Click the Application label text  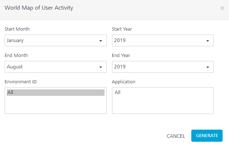pos(124,82)
